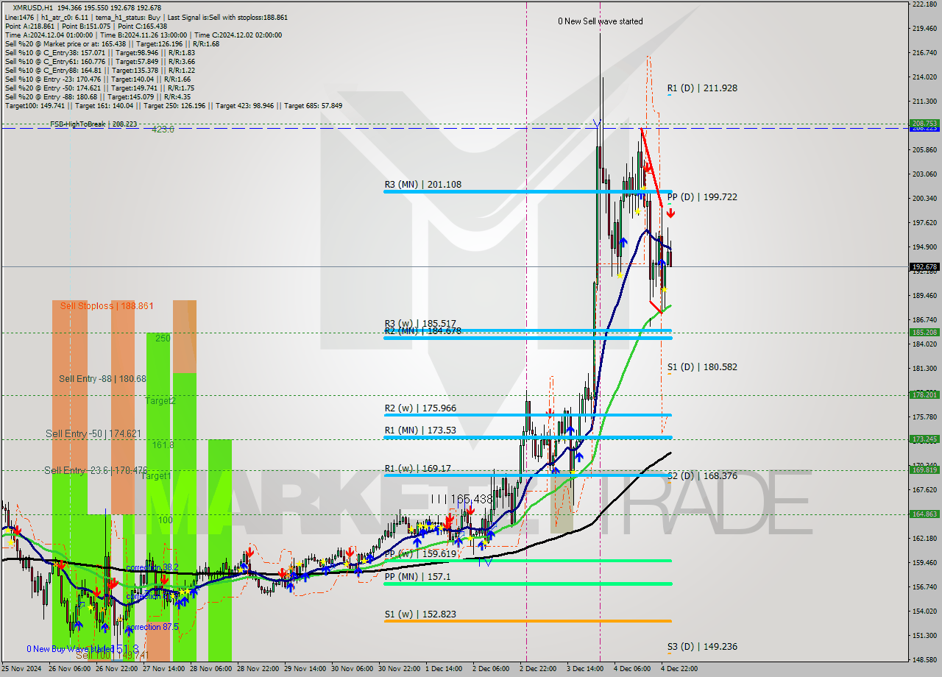Click the 'I I I 165.438' wave label

(x=461, y=500)
